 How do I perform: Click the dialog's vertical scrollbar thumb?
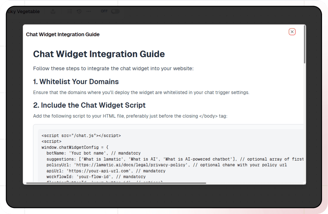coord(305,44)
